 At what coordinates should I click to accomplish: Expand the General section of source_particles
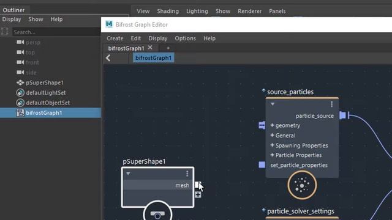272,135
